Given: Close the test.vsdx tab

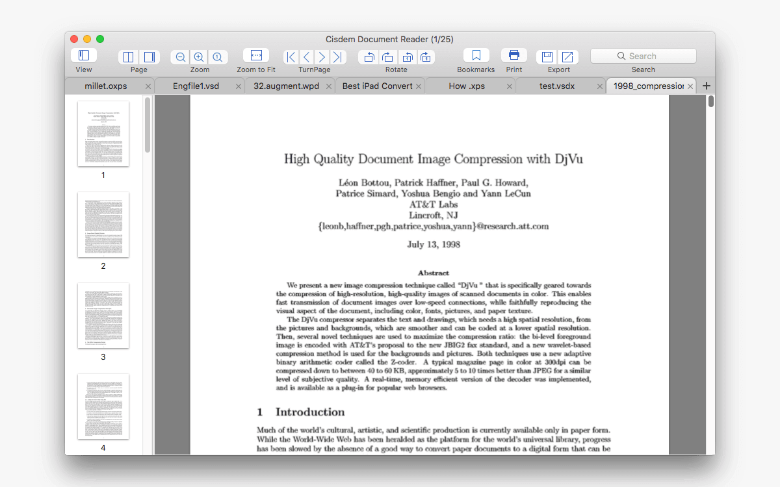Looking at the screenshot, I should pyautogui.click(x=599, y=86).
